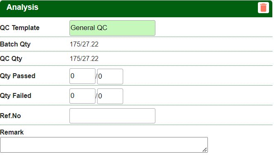Click the Remark label
Image resolution: width=274 pixels, height=158 pixels.
click(x=12, y=132)
